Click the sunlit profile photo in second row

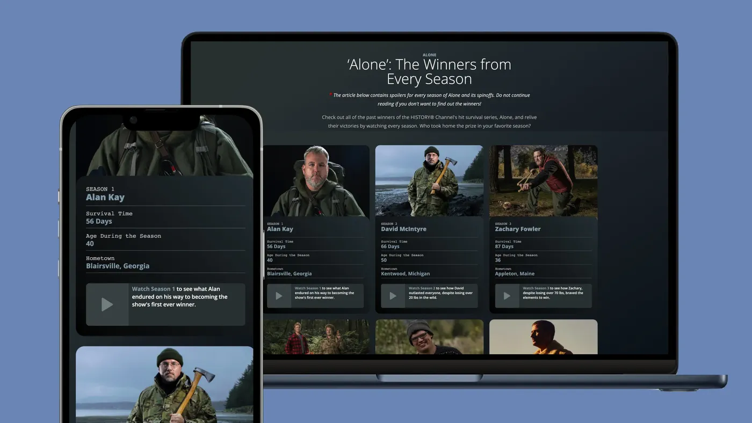point(544,337)
